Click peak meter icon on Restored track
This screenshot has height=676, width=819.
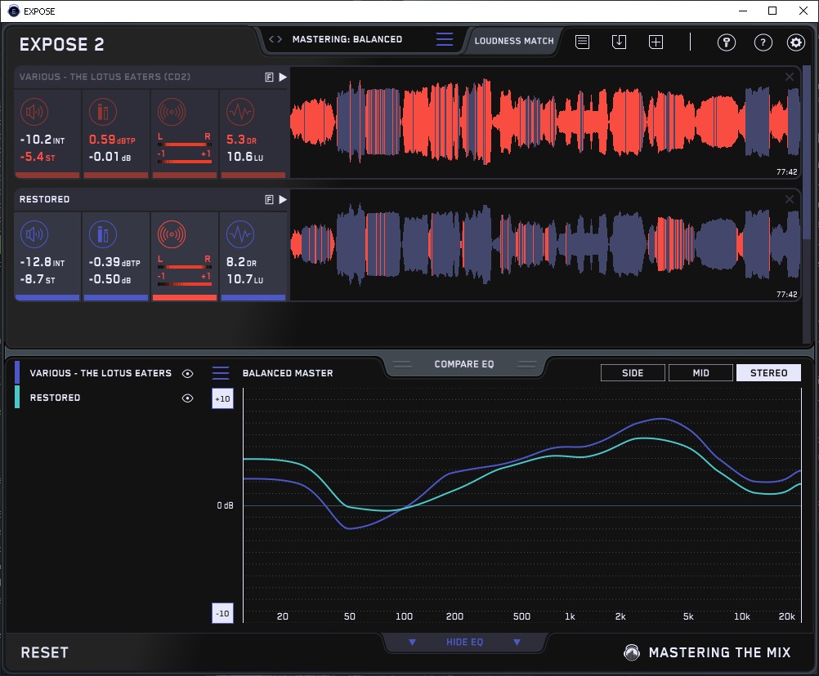click(x=103, y=234)
